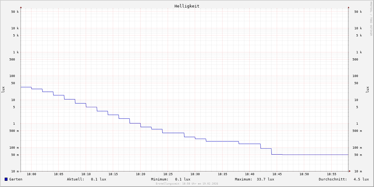The width and height of the screenshot is (374, 187).
Task: Select the Helligkeit chart title
Action: pos(187,6)
